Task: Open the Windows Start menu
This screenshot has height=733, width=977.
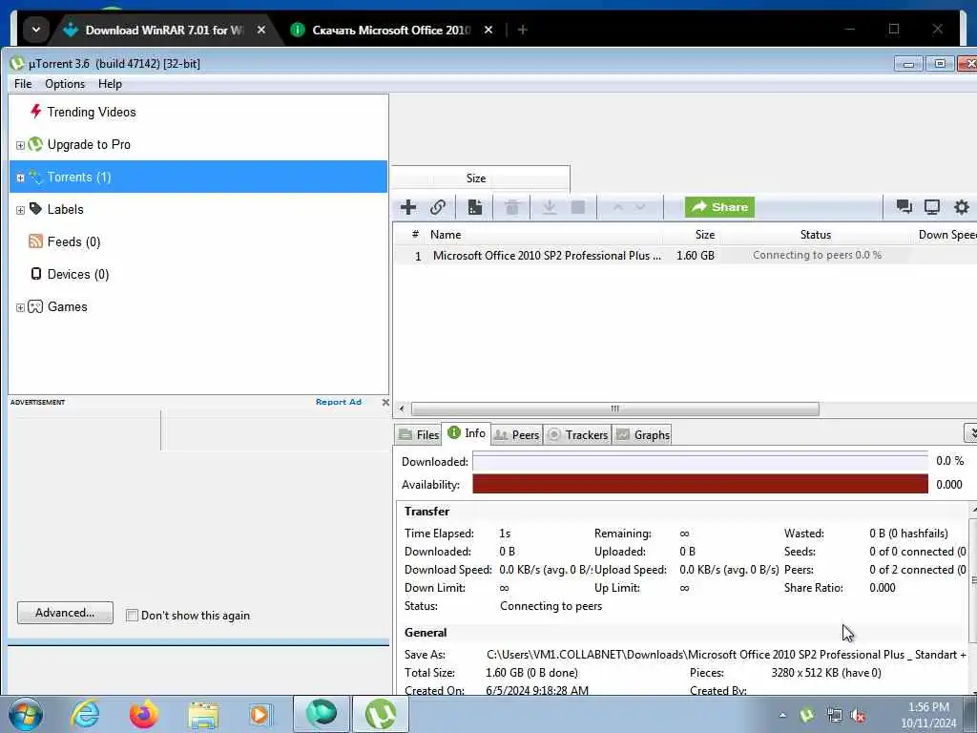Action: 25,714
